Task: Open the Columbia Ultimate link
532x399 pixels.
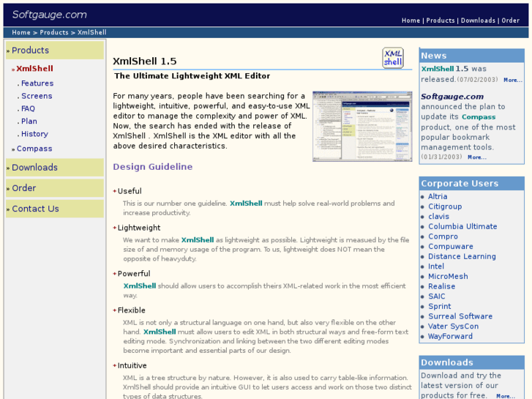Action: point(462,226)
